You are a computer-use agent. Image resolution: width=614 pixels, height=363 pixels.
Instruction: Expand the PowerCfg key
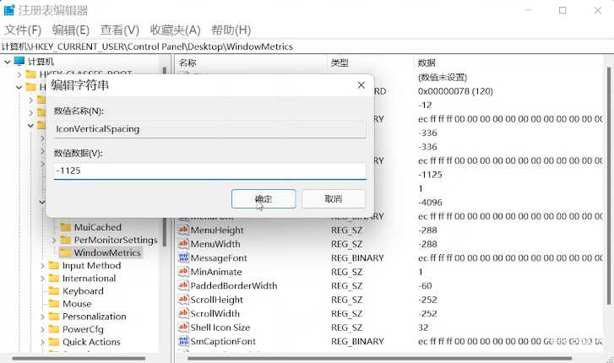[x=42, y=329]
